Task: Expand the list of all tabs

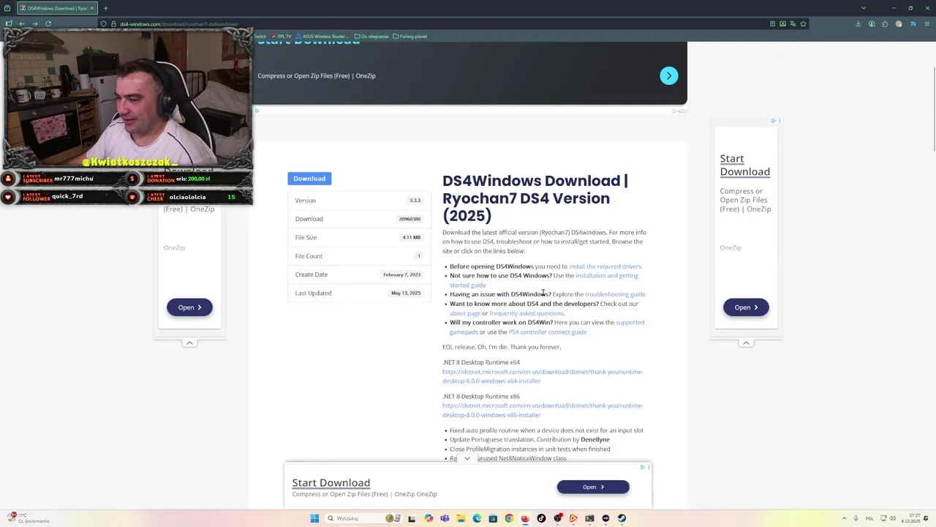Action: (863, 8)
